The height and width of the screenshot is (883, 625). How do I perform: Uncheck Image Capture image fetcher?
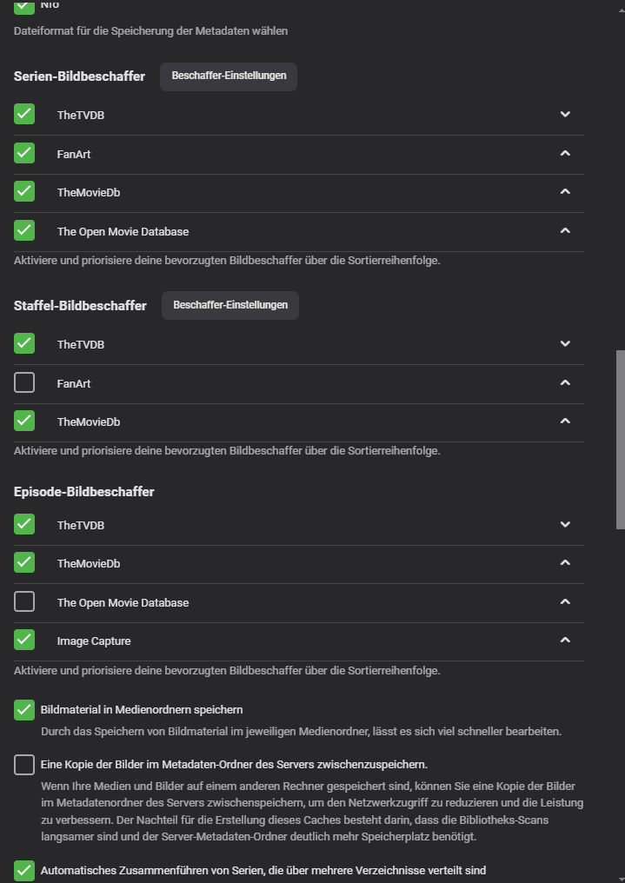point(24,640)
